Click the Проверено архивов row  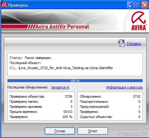(x=41, y=107)
